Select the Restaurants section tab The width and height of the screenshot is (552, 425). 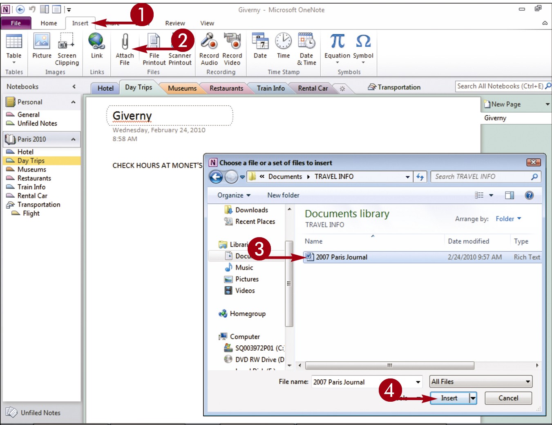pyautogui.click(x=226, y=88)
